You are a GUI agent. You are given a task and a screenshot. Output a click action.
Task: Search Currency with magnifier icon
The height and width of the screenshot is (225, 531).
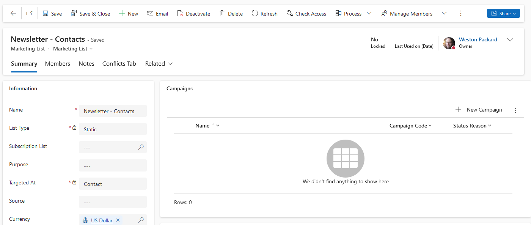141,220
